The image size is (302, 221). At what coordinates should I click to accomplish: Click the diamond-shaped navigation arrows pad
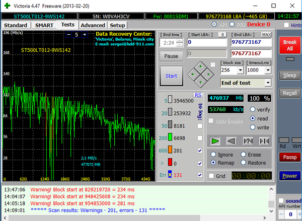pyautogui.click(x=200, y=73)
